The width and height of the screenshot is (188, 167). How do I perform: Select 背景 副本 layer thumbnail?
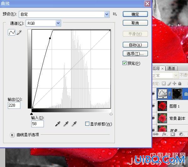tap(162, 118)
